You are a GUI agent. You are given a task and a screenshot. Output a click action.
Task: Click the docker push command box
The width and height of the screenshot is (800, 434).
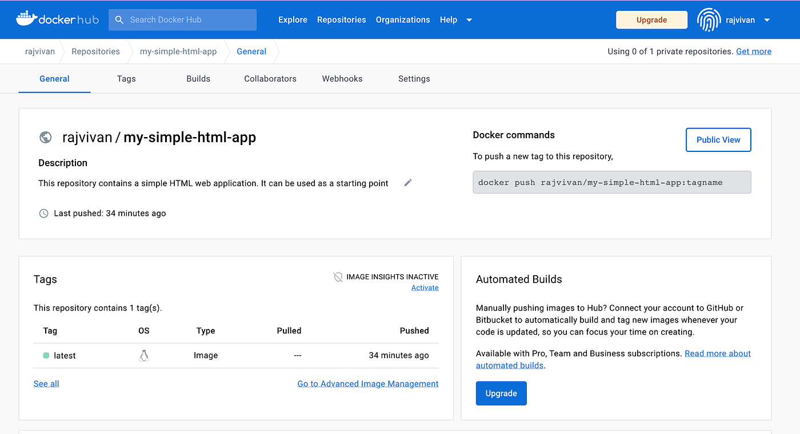(612, 183)
